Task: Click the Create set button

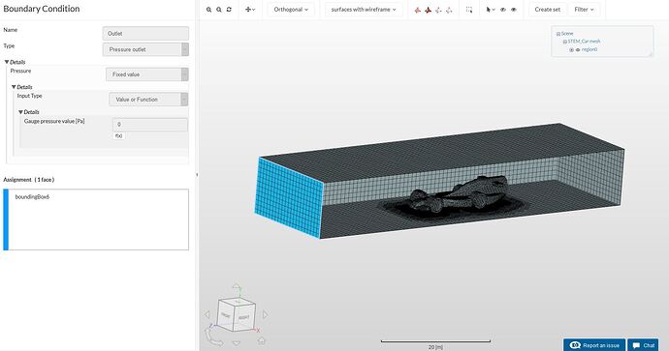Action: coord(548,10)
